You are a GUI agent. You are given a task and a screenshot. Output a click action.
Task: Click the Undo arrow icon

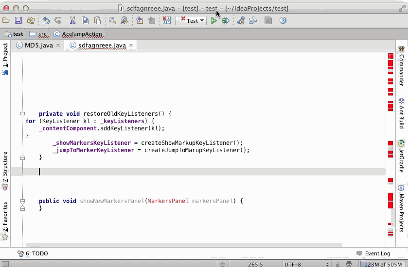point(46,20)
